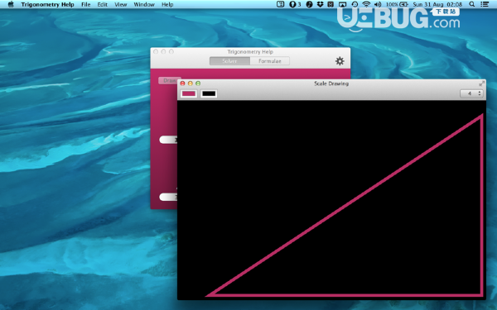
Task: Click date and time Sun 31 Aug
Action: point(437,4)
